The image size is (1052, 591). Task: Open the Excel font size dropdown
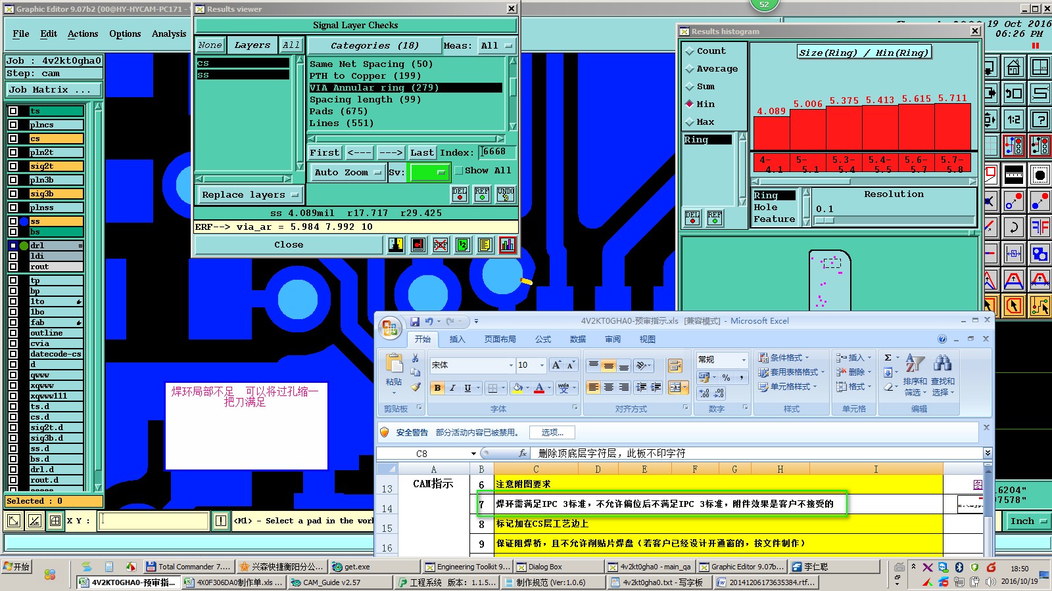[542, 365]
